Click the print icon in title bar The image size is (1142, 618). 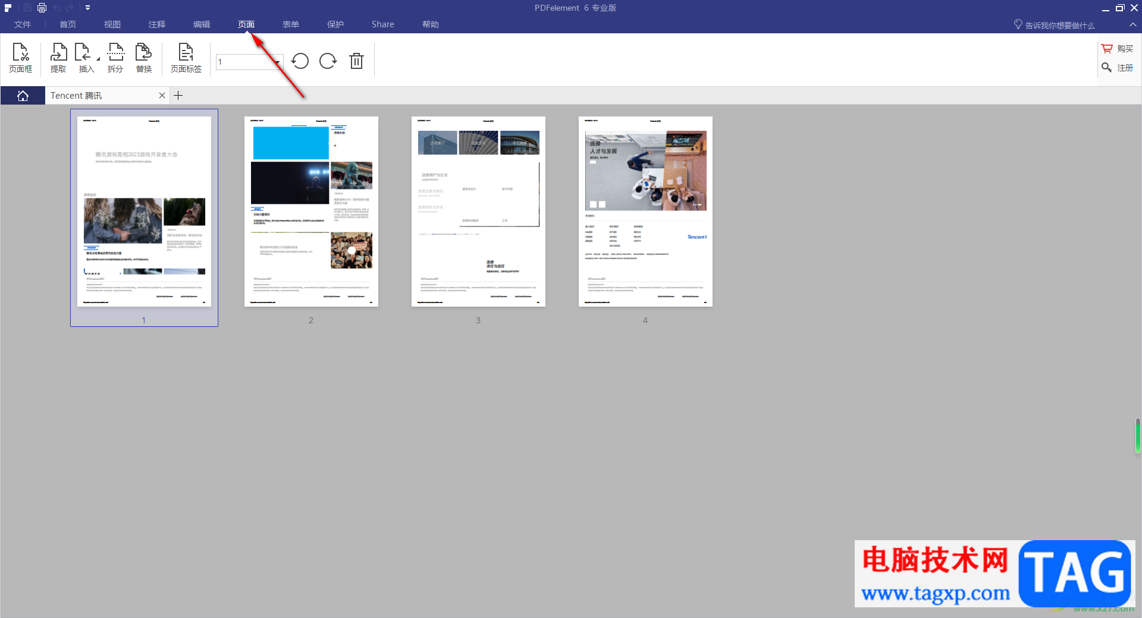(x=42, y=8)
